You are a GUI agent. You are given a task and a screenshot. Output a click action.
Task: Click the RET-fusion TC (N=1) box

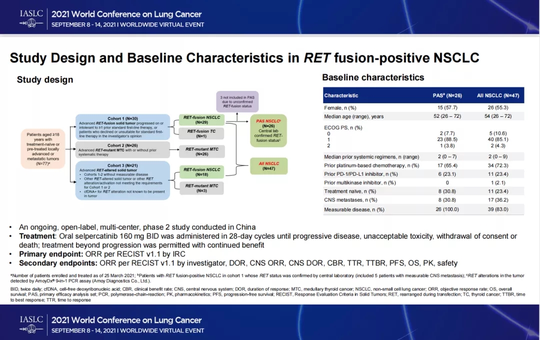click(x=201, y=133)
